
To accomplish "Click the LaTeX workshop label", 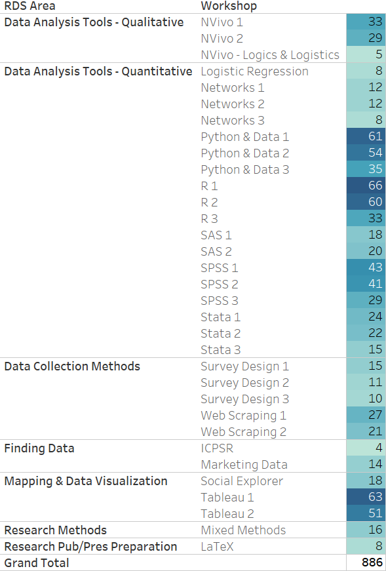I will pos(217,547).
